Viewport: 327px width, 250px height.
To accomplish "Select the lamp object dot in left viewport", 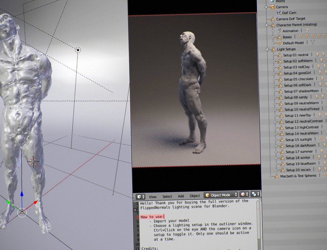I will click(x=78, y=50).
